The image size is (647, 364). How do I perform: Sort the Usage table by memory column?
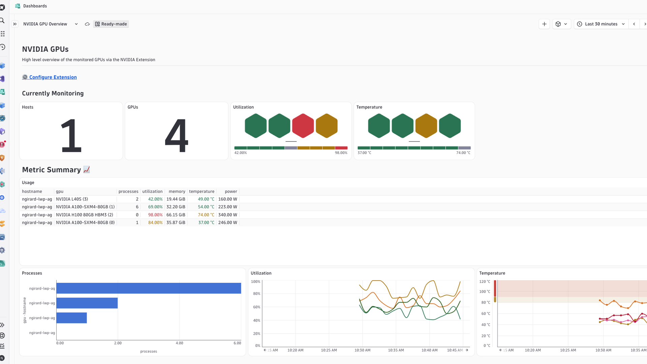(177, 191)
